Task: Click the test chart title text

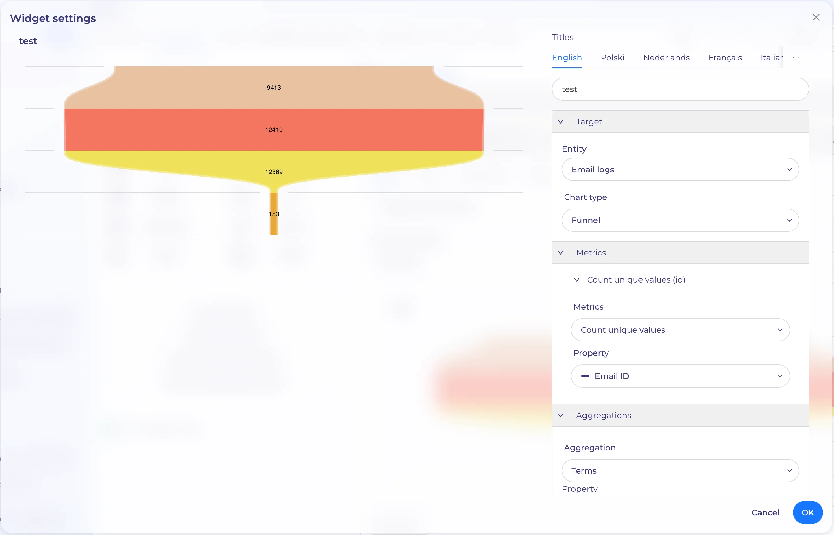Action: pos(28,41)
